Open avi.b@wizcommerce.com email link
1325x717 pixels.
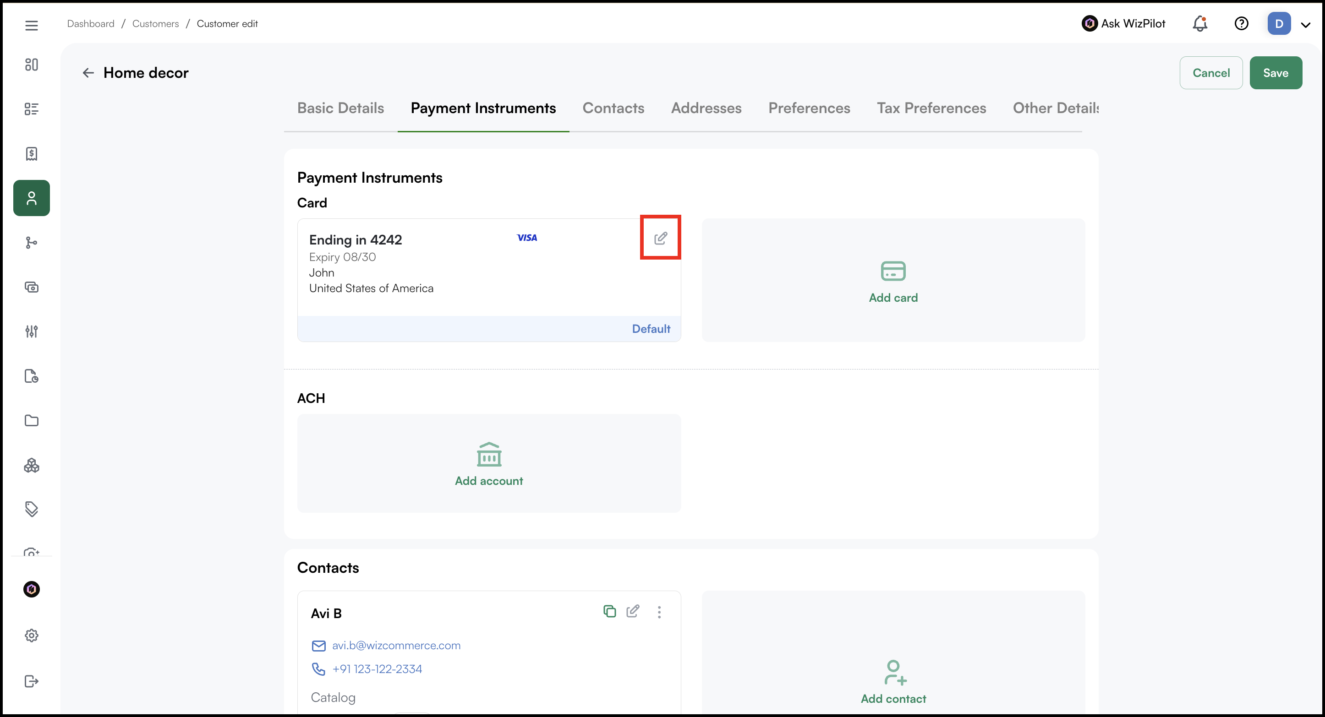(396, 646)
